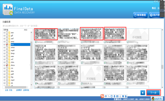Click the Sogou user account icon
This screenshot has width=165, height=101.
coord(120,96)
